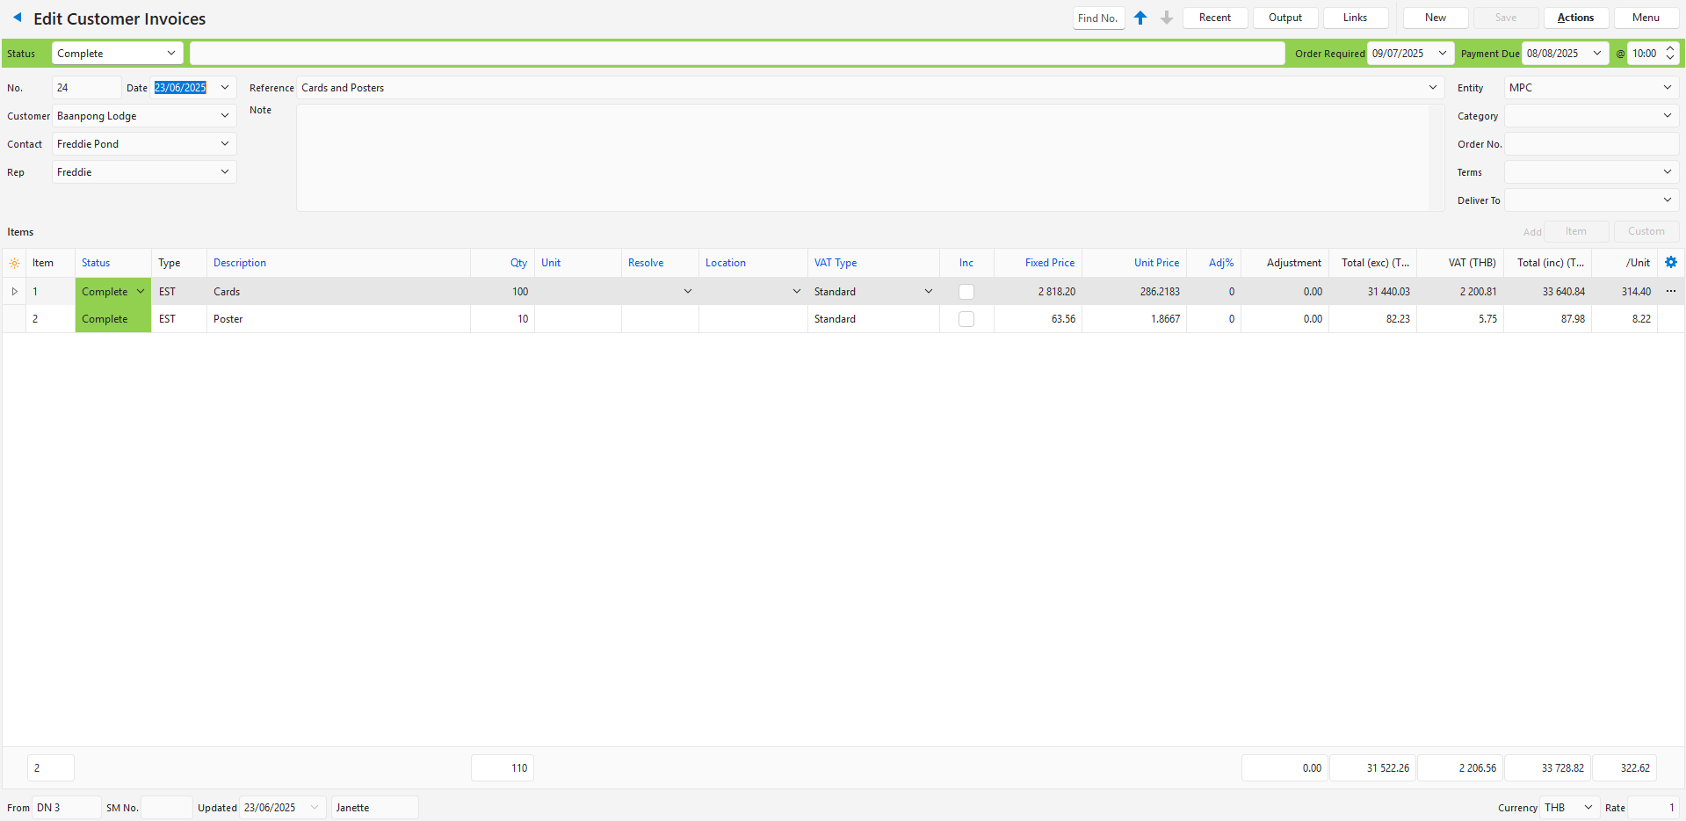Expand row 1 with the triangle arrow
This screenshot has height=821, width=1686.
(x=14, y=291)
